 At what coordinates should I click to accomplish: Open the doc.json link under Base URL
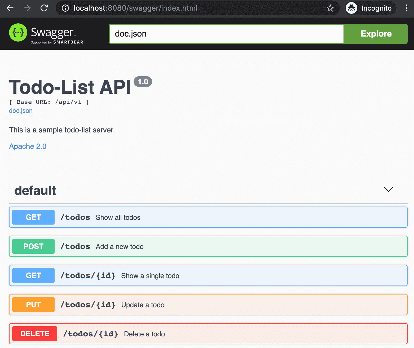pyautogui.click(x=21, y=111)
